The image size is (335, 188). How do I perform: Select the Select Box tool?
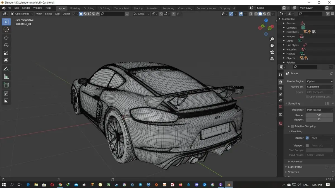point(6,22)
